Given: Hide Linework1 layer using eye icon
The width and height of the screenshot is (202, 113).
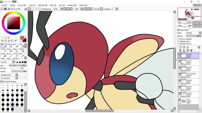Looking at the screenshot, I should pos(180,74).
